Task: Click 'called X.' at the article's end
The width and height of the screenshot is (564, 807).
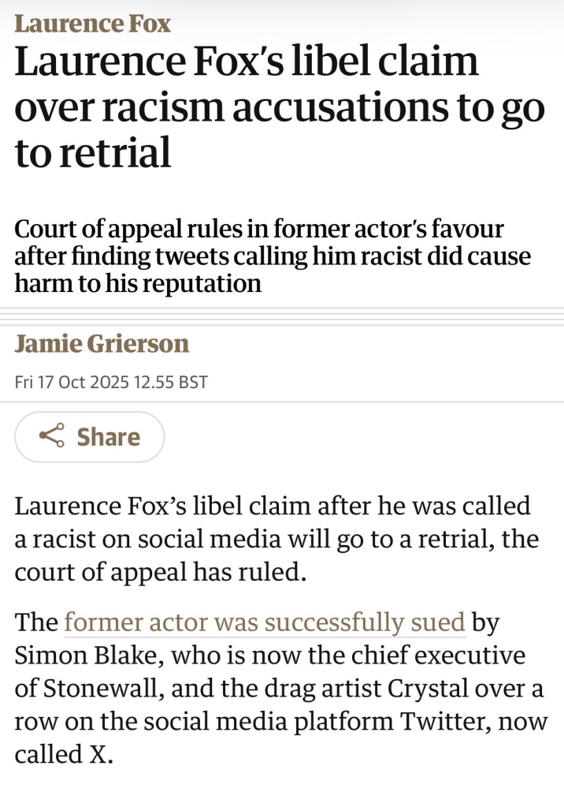Action: coord(65,755)
